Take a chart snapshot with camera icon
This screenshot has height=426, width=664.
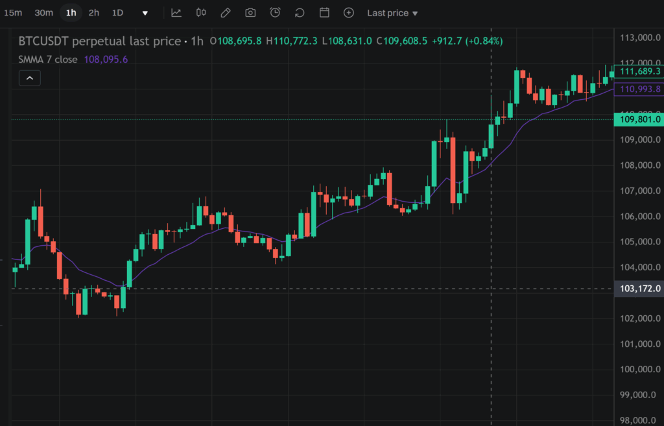(x=250, y=12)
